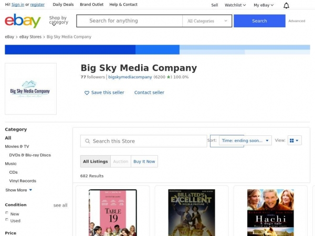Click eBay Stores in the breadcrumb

pyautogui.click(x=30, y=37)
